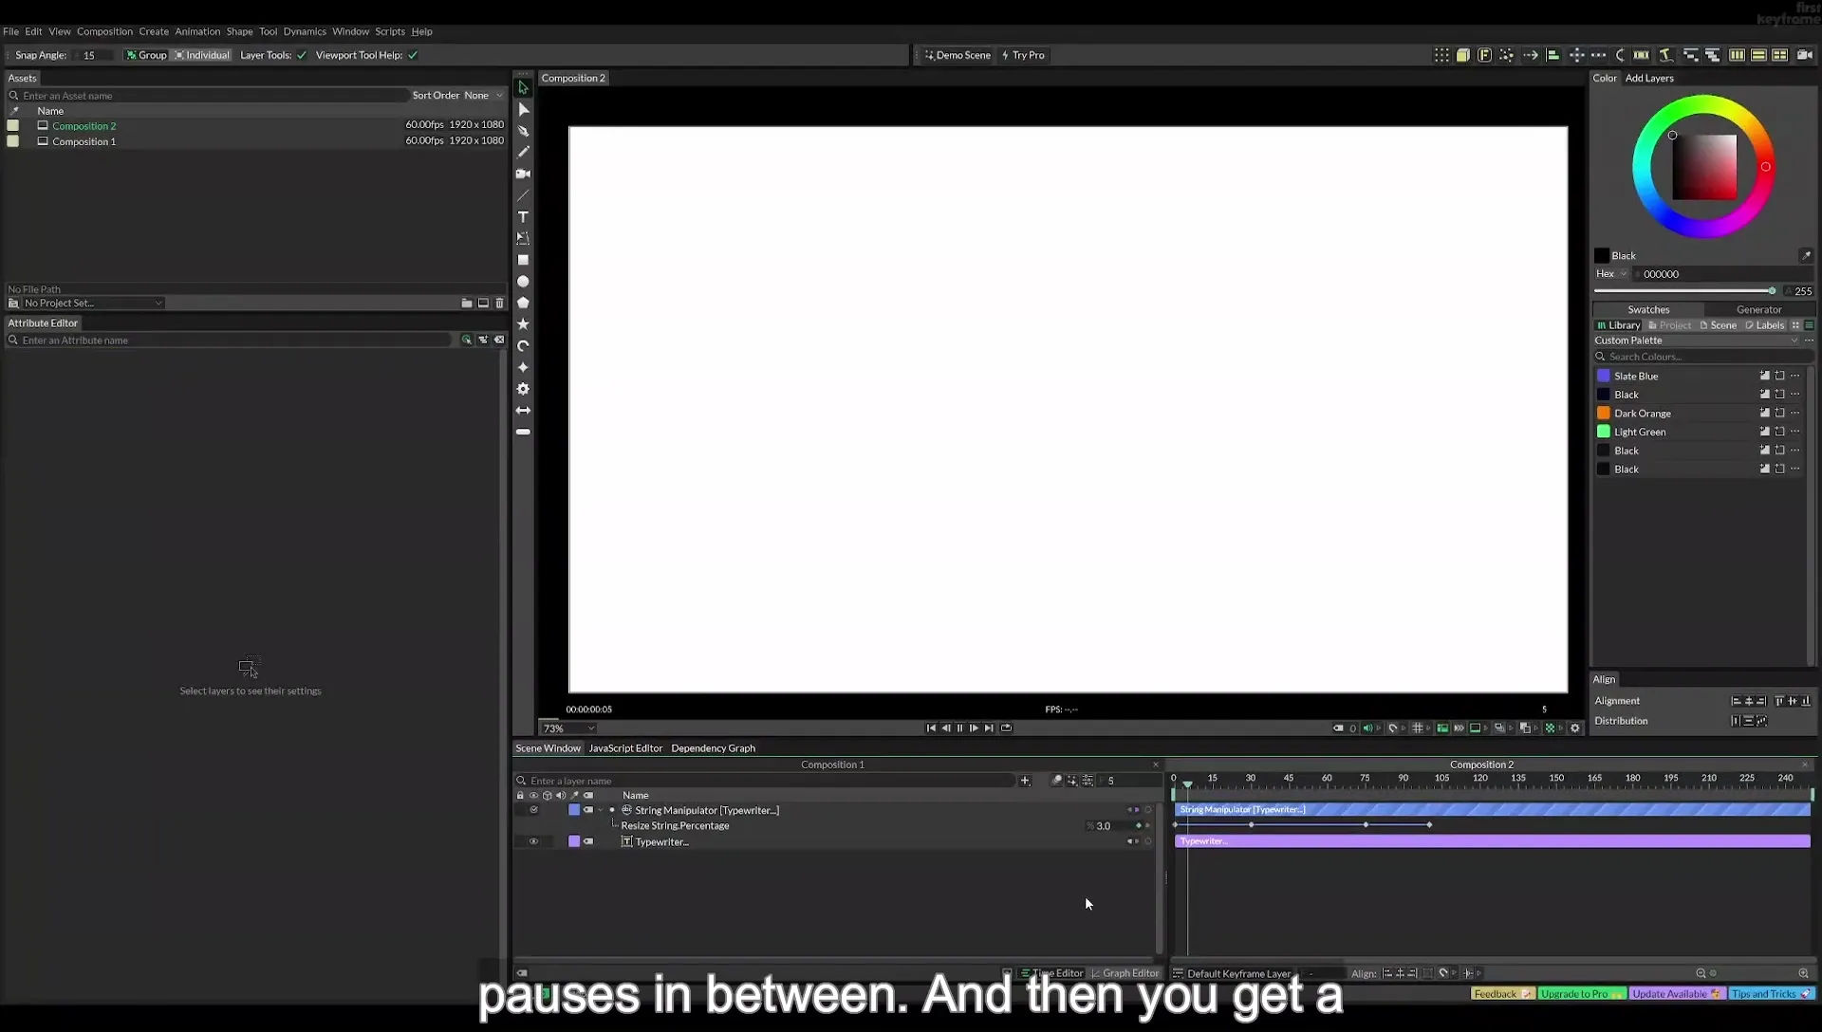Open Graph Editor button

[x=1125, y=973]
